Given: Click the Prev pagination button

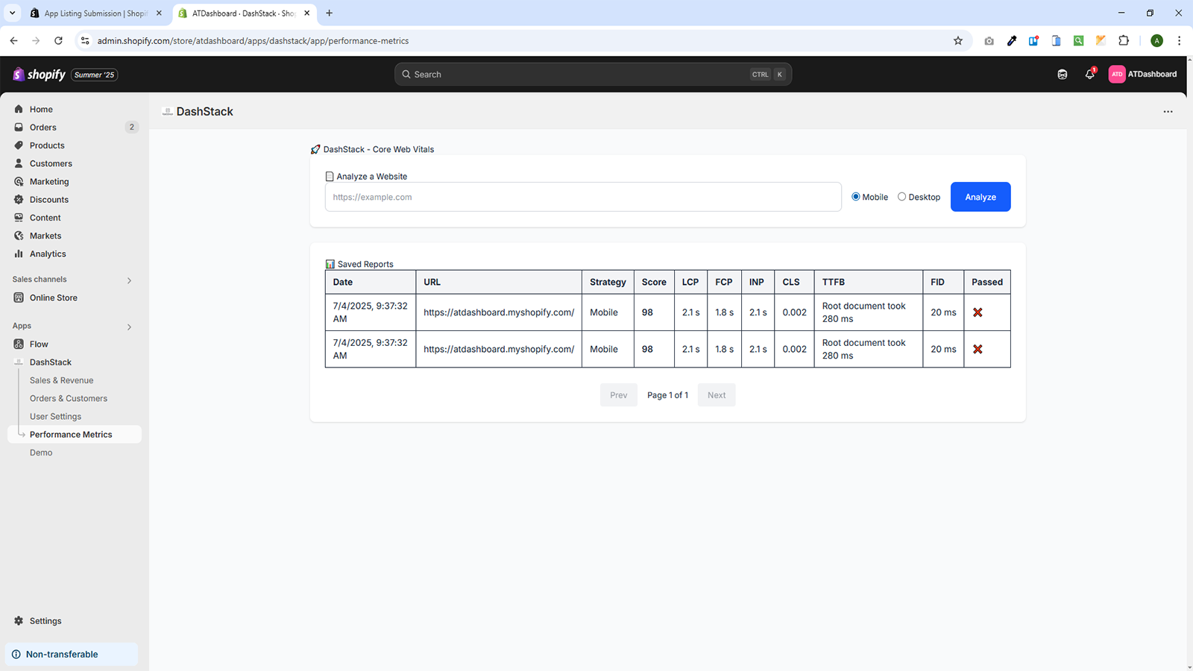Looking at the screenshot, I should point(618,395).
